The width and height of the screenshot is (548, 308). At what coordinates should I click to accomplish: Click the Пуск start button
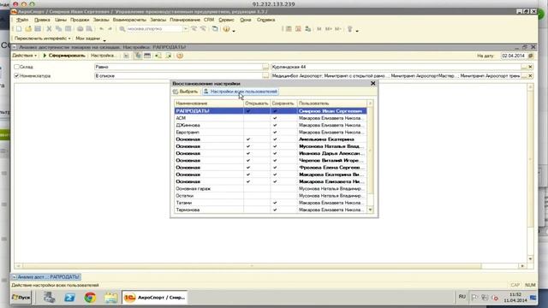coord(21,298)
